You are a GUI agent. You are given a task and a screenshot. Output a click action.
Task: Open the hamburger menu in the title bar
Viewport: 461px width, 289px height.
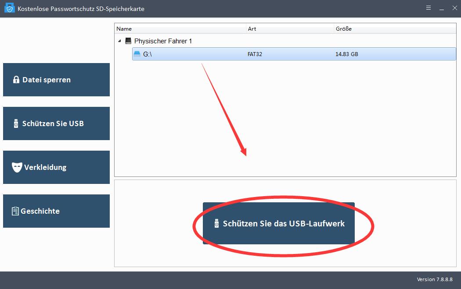click(429, 8)
